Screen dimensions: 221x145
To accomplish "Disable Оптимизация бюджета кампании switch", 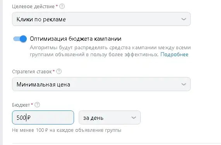I will click(20, 39).
